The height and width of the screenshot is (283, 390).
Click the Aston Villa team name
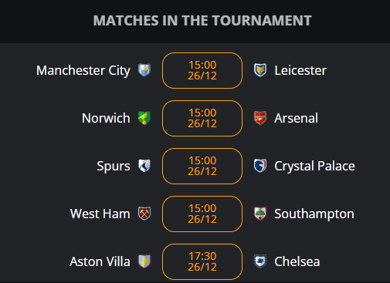tap(100, 261)
